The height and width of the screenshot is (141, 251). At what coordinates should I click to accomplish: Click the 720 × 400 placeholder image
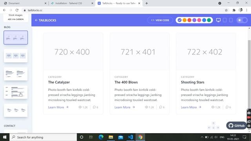73,52
